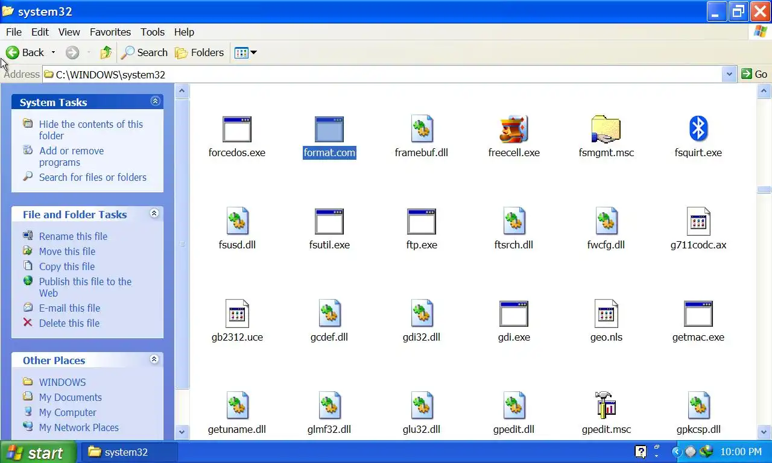Select the fsusd.dll file icon
The width and height of the screenshot is (772, 463).
pos(237,221)
